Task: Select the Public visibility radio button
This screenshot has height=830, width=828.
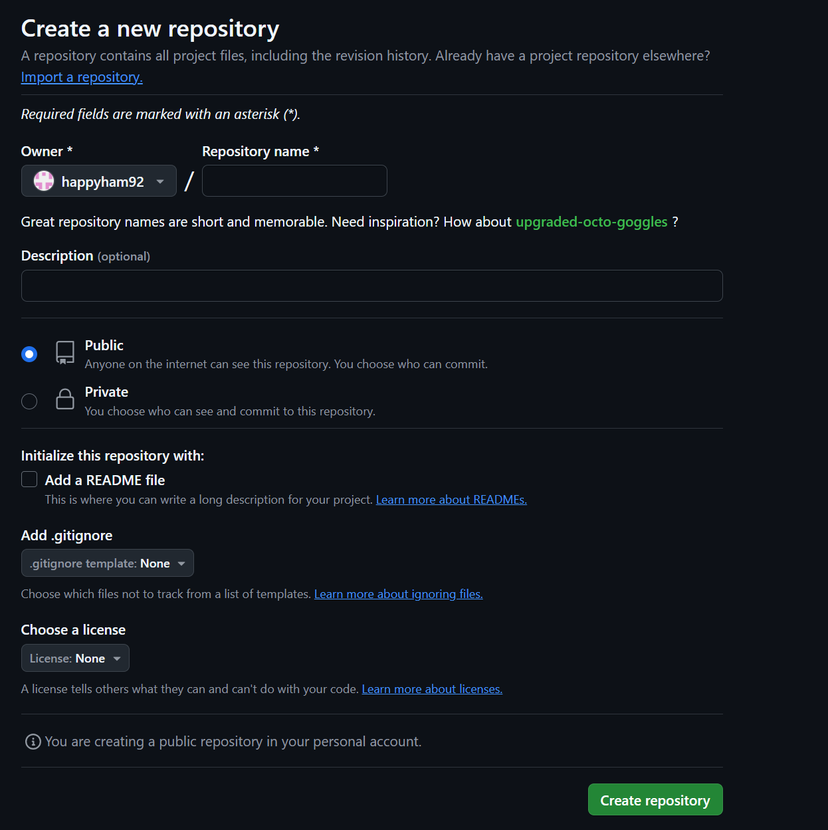Action: click(29, 354)
